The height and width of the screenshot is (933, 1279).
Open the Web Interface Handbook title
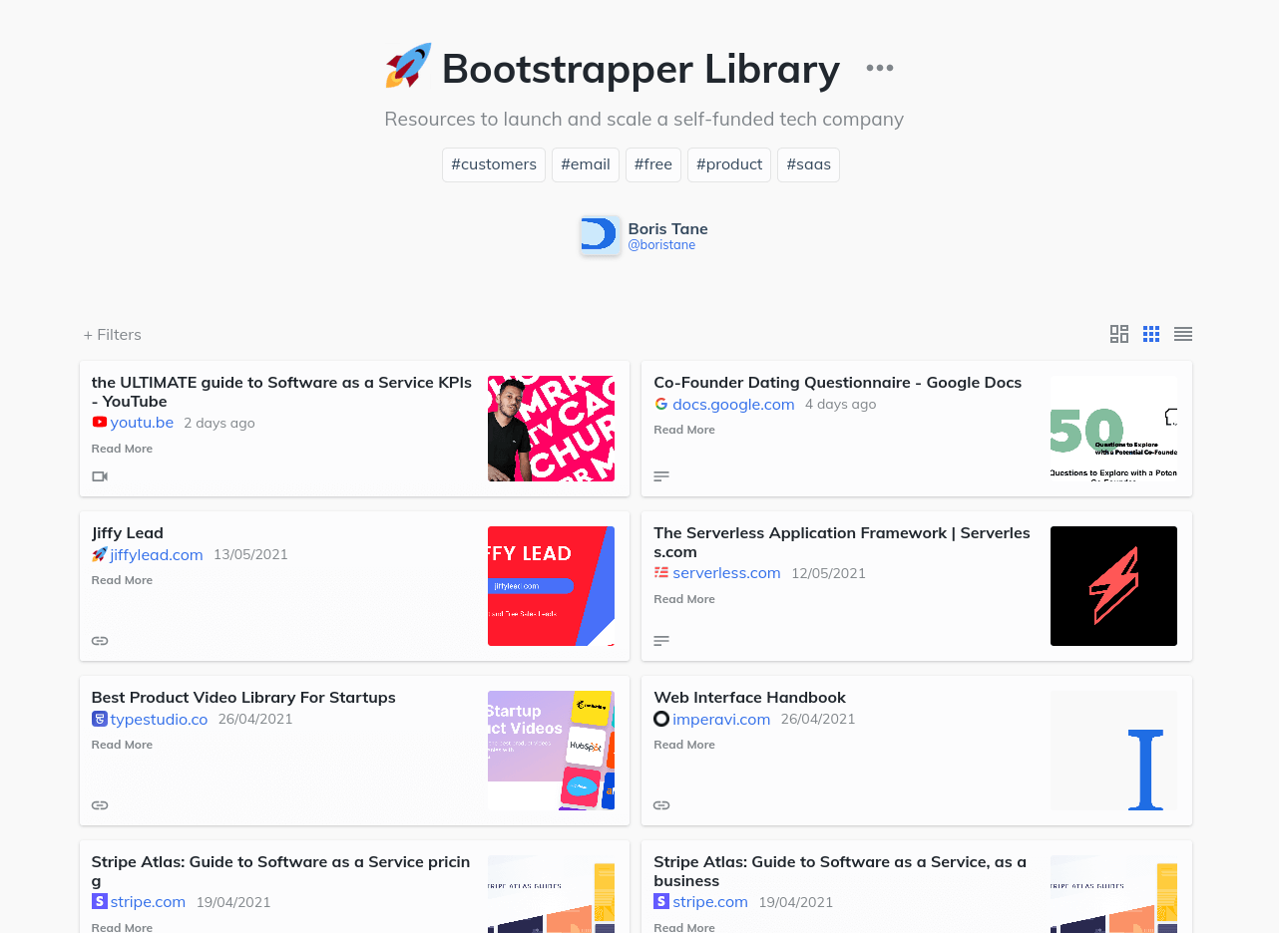pos(749,697)
